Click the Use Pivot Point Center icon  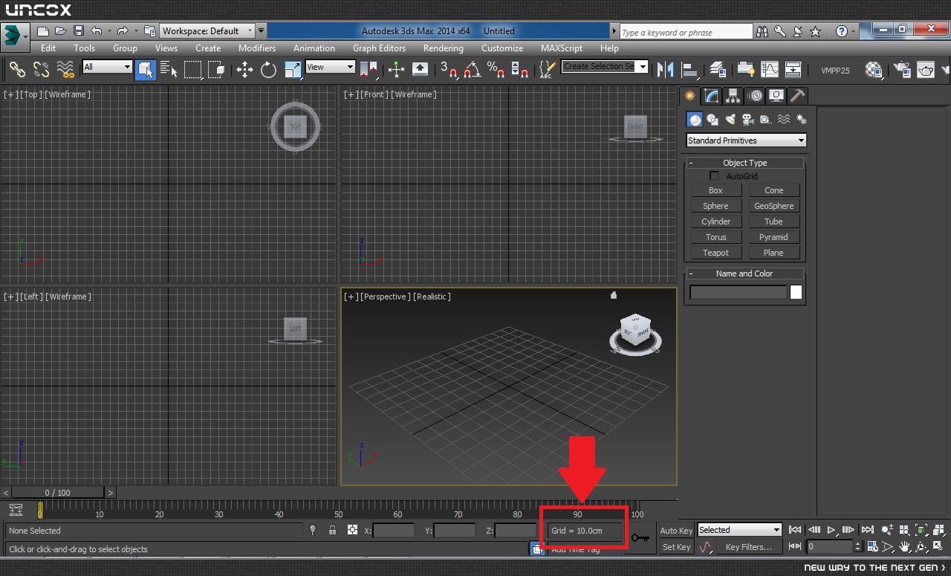[x=369, y=69]
